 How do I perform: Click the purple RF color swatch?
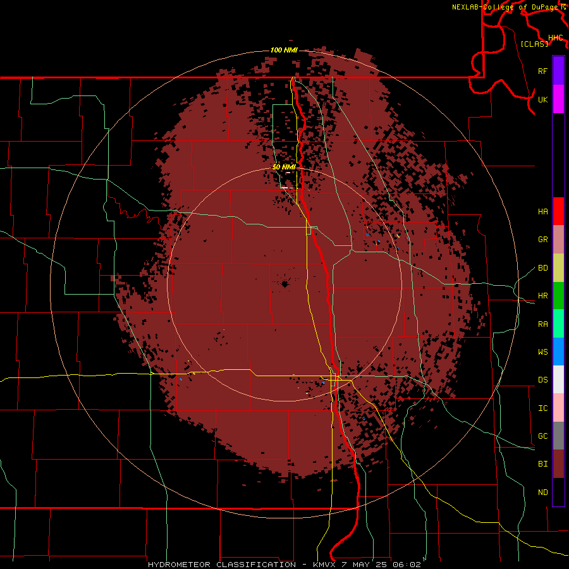tap(558, 71)
